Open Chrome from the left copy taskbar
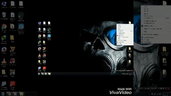 [x=9, y=94]
